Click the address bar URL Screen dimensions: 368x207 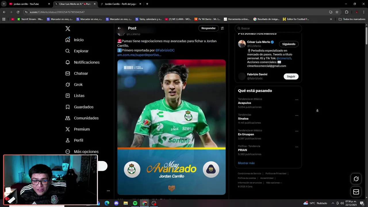(x=57, y=12)
